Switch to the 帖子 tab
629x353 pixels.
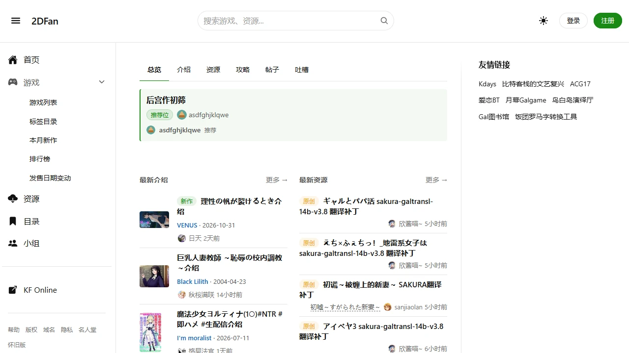(272, 70)
